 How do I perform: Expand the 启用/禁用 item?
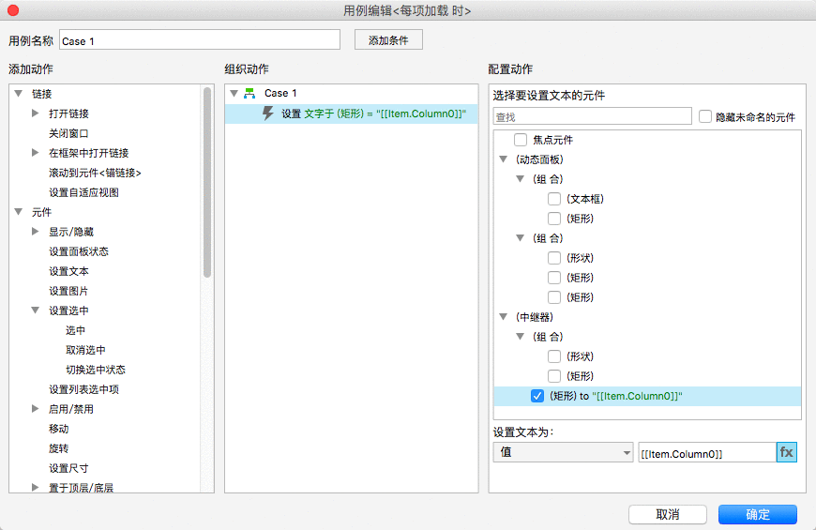[36, 409]
